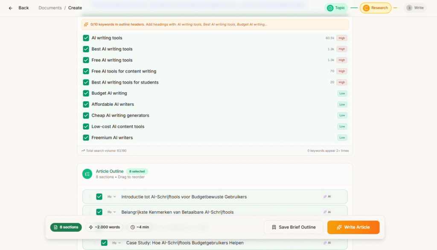Click the lightning icon beside ~2.000 words
Image resolution: width=437 pixels, height=250 pixels.
click(x=91, y=227)
